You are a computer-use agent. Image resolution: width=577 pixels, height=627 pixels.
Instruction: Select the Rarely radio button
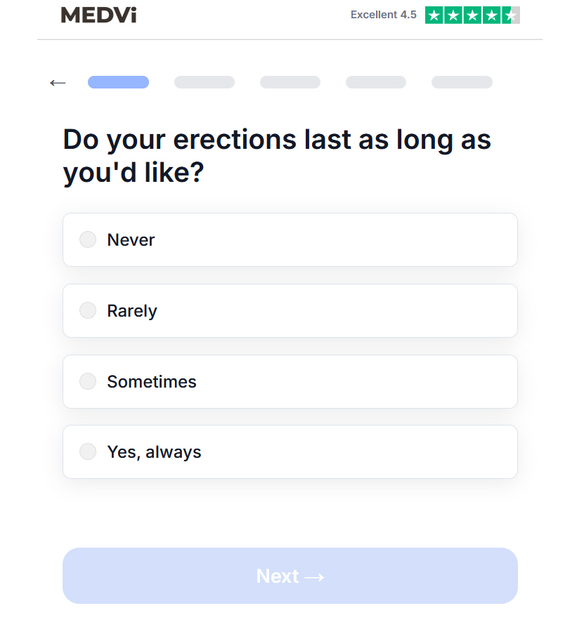(88, 310)
